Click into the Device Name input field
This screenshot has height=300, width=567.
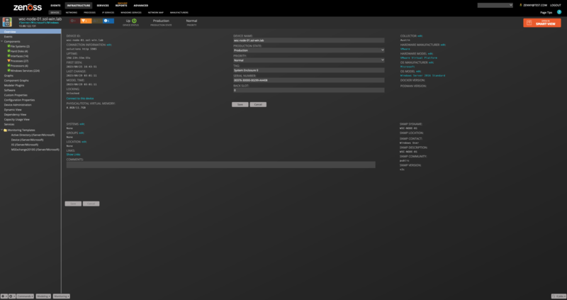pos(309,40)
